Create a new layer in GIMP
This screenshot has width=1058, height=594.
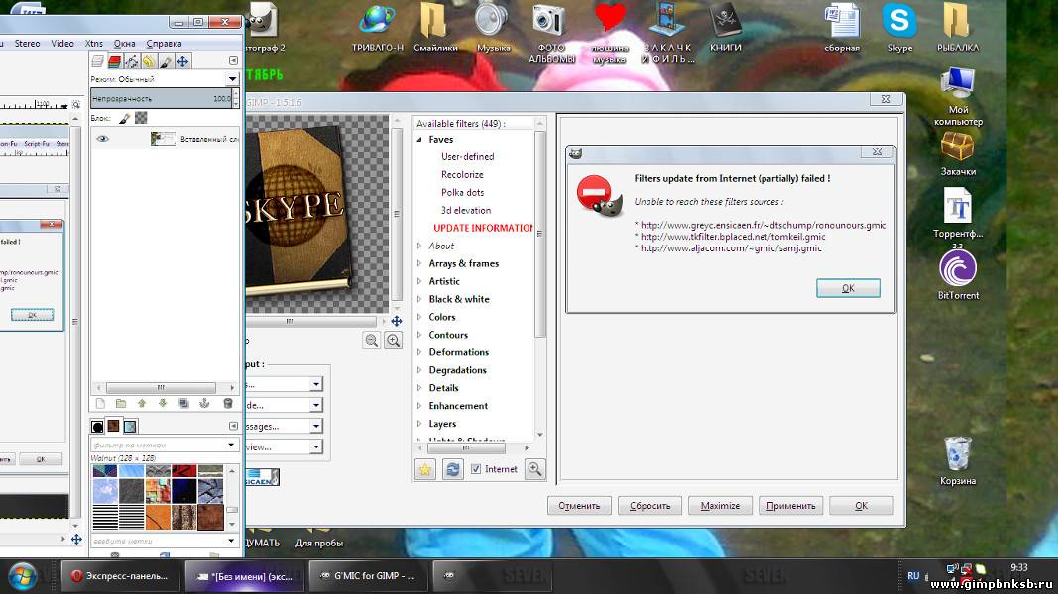tap(100, 403)
